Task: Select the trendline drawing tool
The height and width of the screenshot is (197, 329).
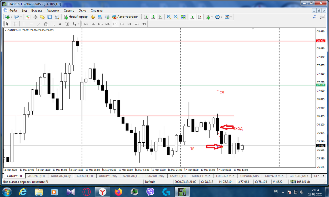Action: tap(38, 24)
